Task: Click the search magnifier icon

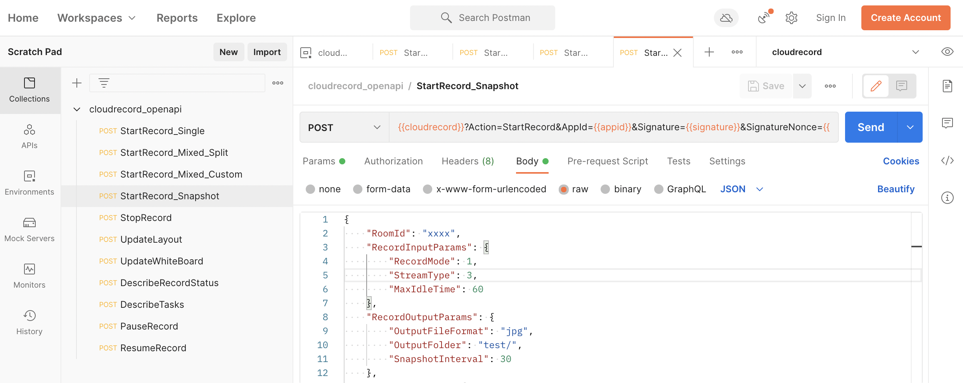Action: coord(446,18)
